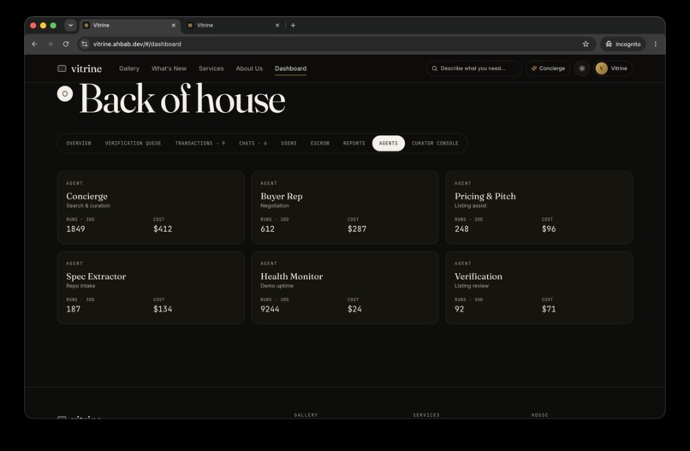
Task: Click the Incognito indicator
Action: (623, 44)
